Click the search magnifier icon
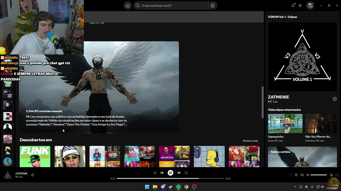341x191 pixels. (137, 6)
